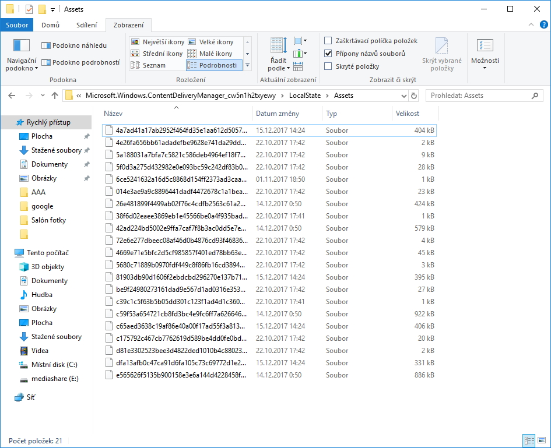Sort by the Datum změny column
This screenshot has height=448, width=551.
click(287, 114)
